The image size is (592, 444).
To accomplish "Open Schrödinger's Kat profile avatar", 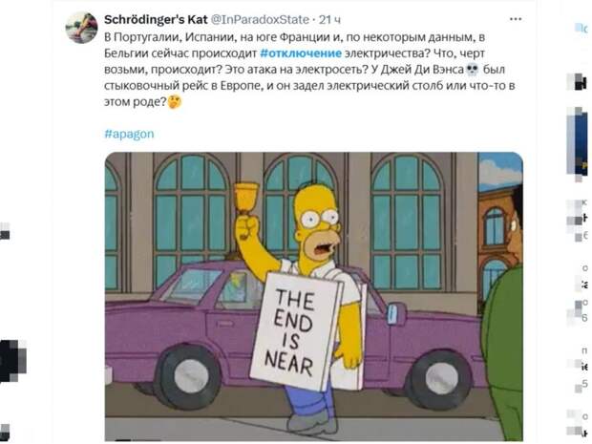I will pos(81,27).
